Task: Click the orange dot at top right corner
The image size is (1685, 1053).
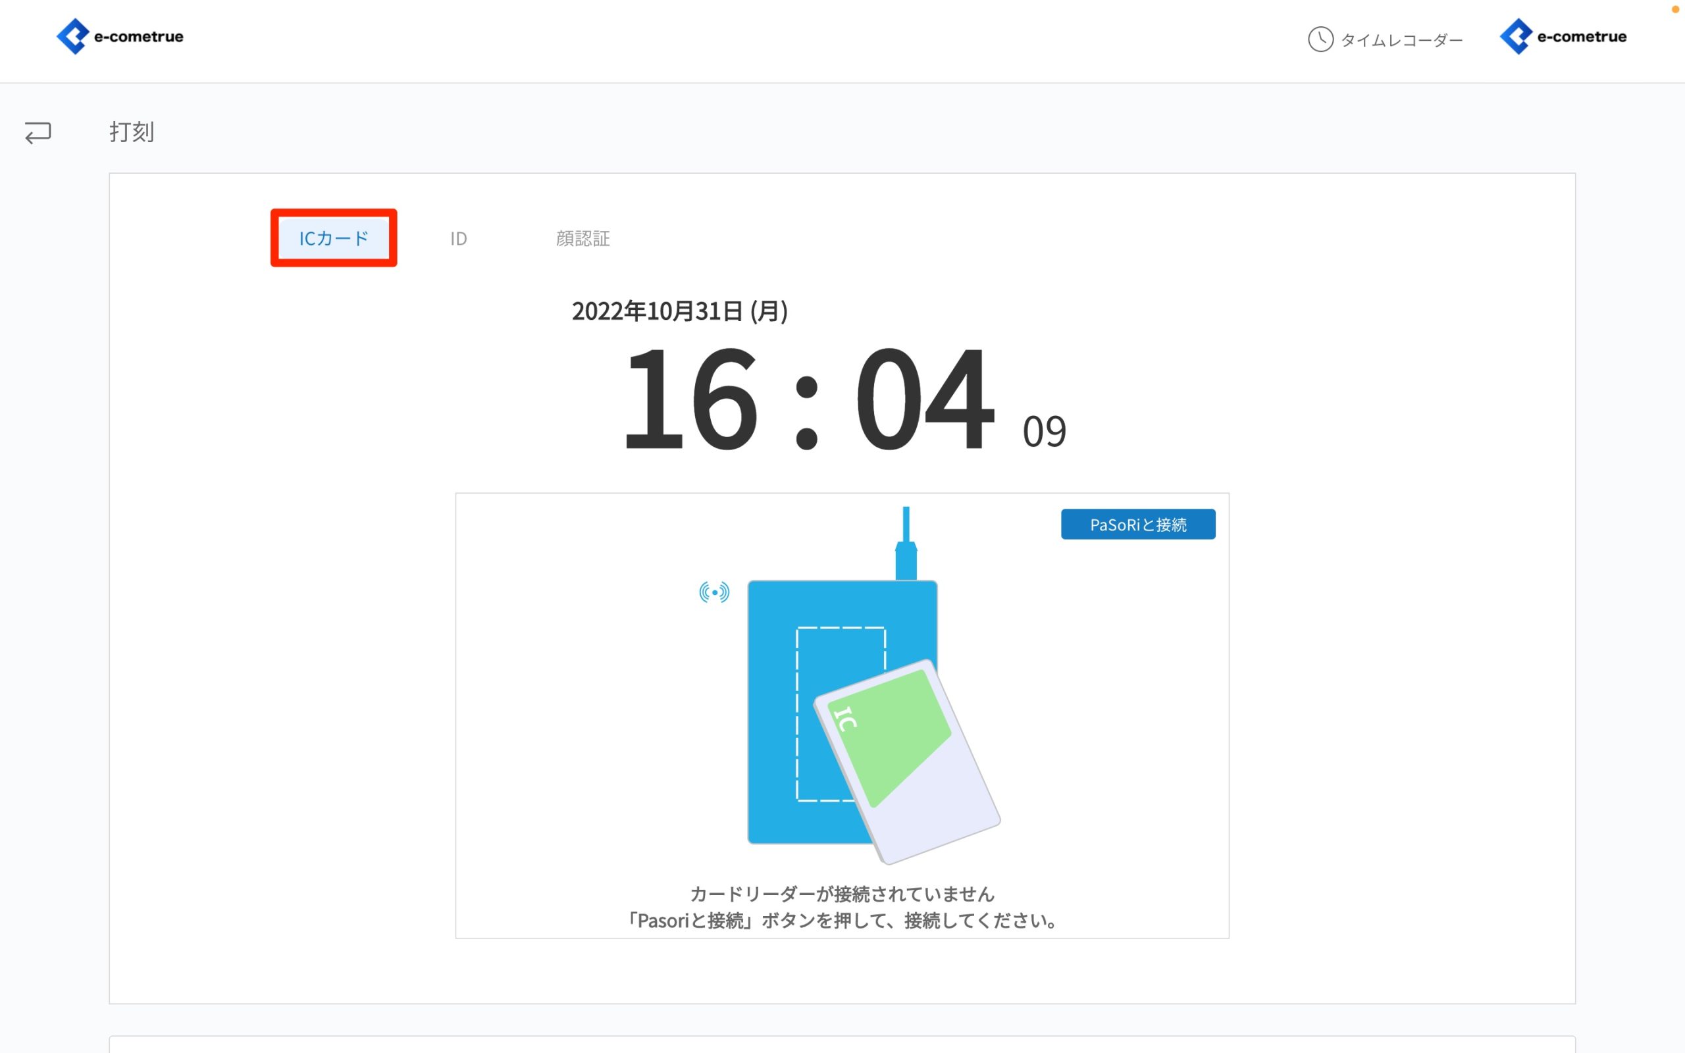Action: tap(1674, 9)
